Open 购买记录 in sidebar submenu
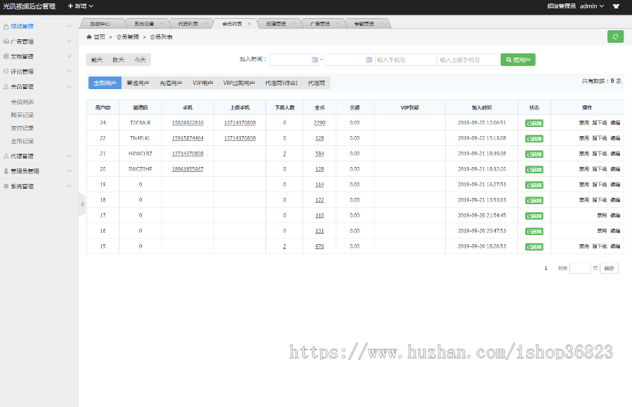 pyautogui.click(x=22, y=115)
